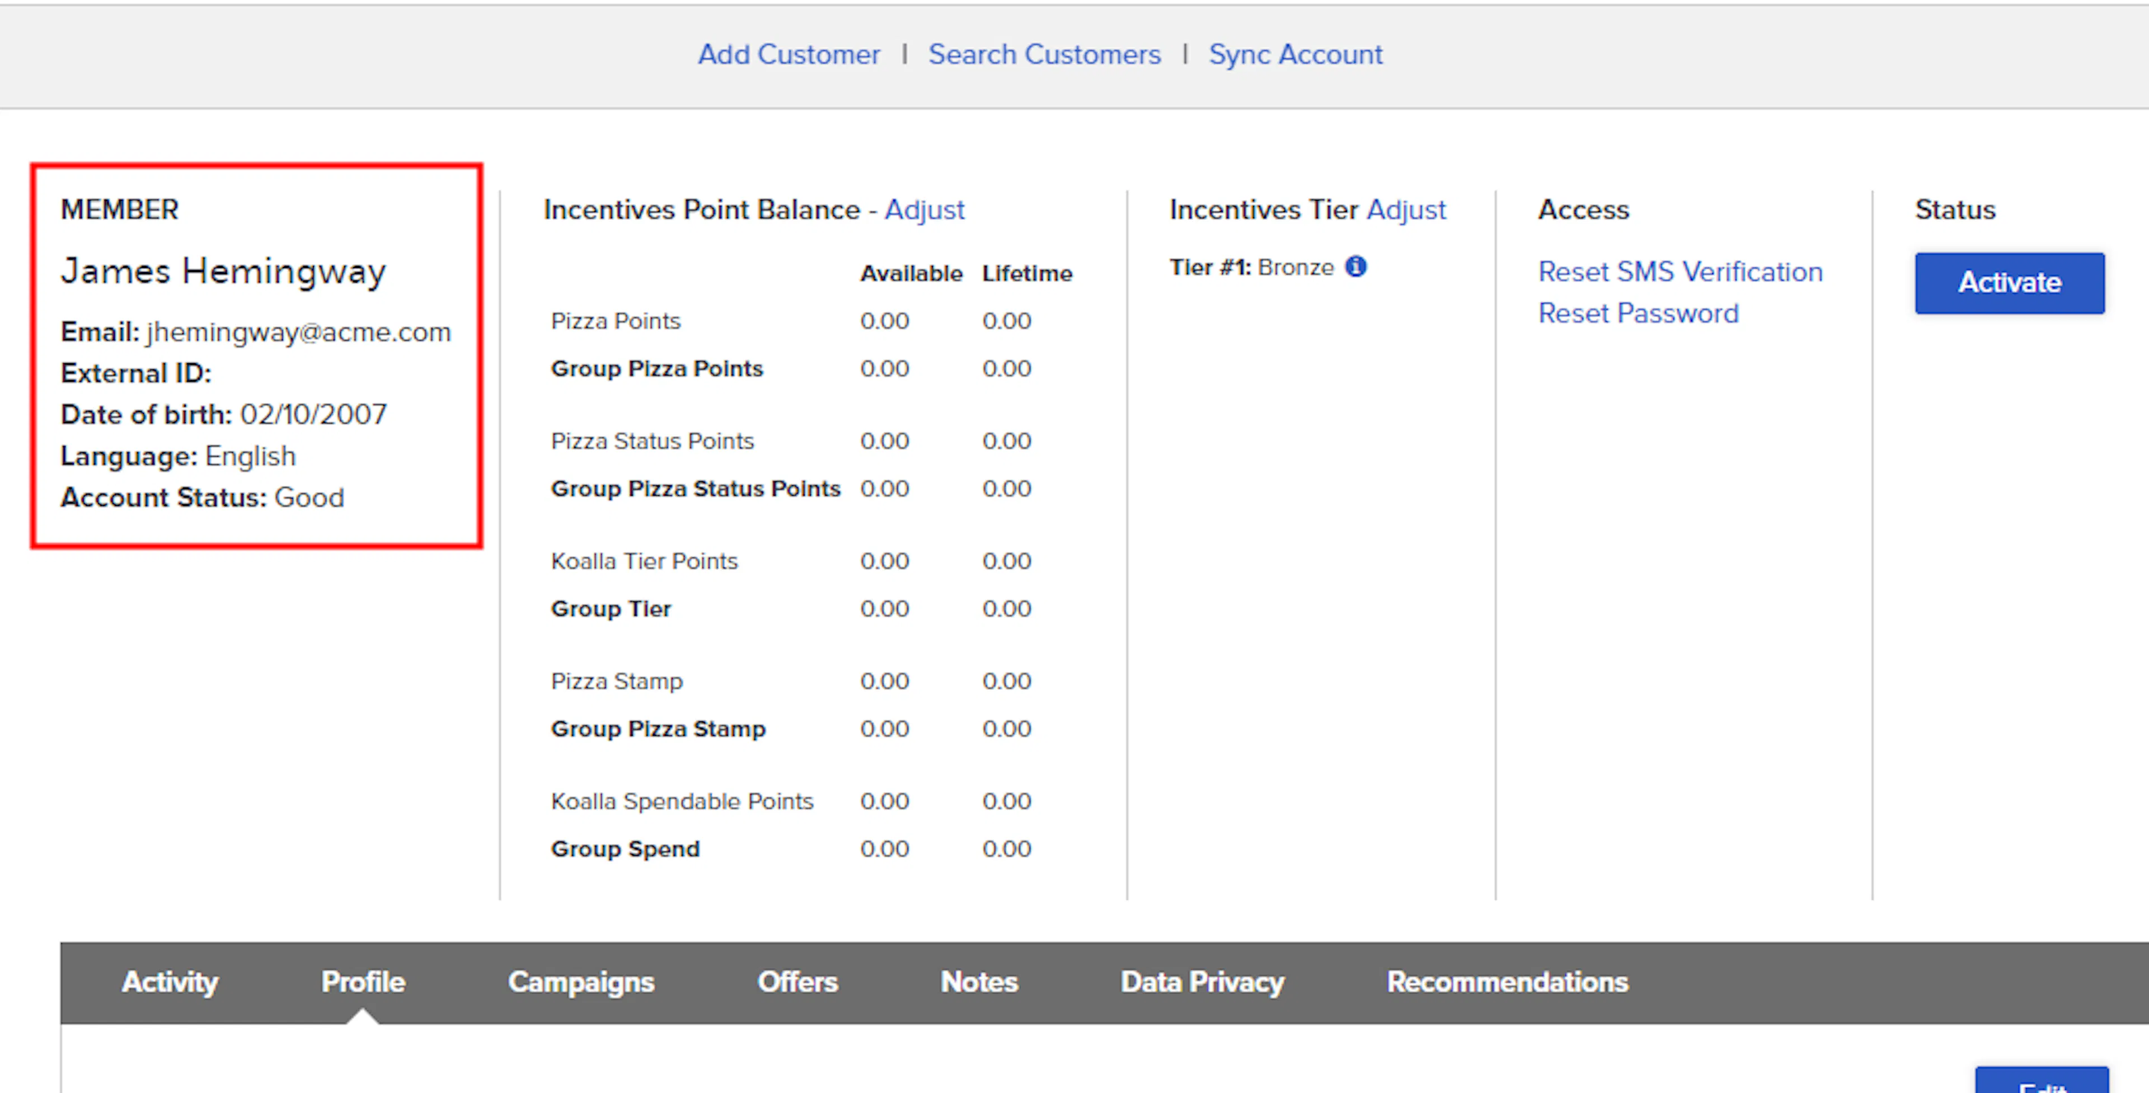2149x1093 pixels.
Task: Click the Pizza Stamp row label
Action: pyautogui.click(x=617, y=682)
